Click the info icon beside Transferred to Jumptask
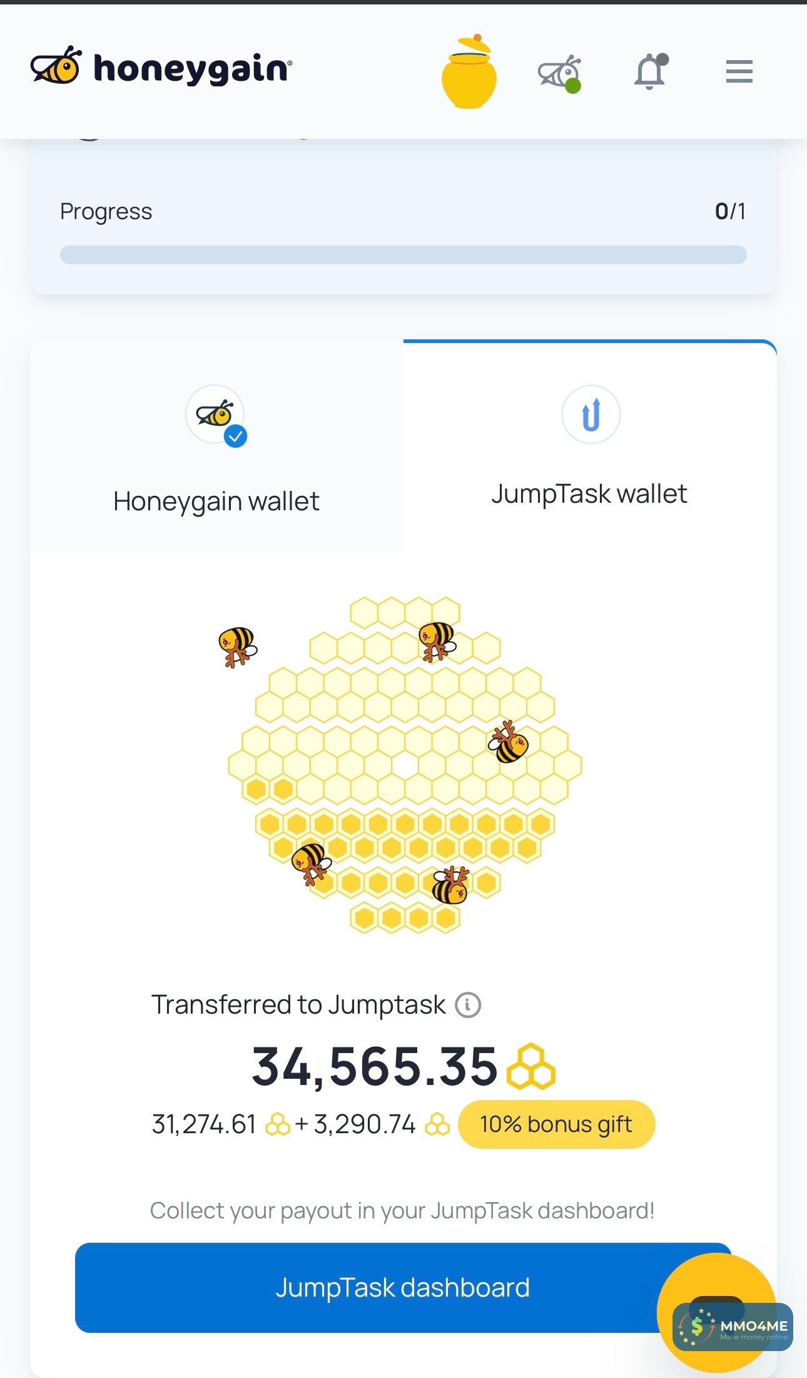The width and height of the screenshot is (807, 1378). [x=468, y=1005]
